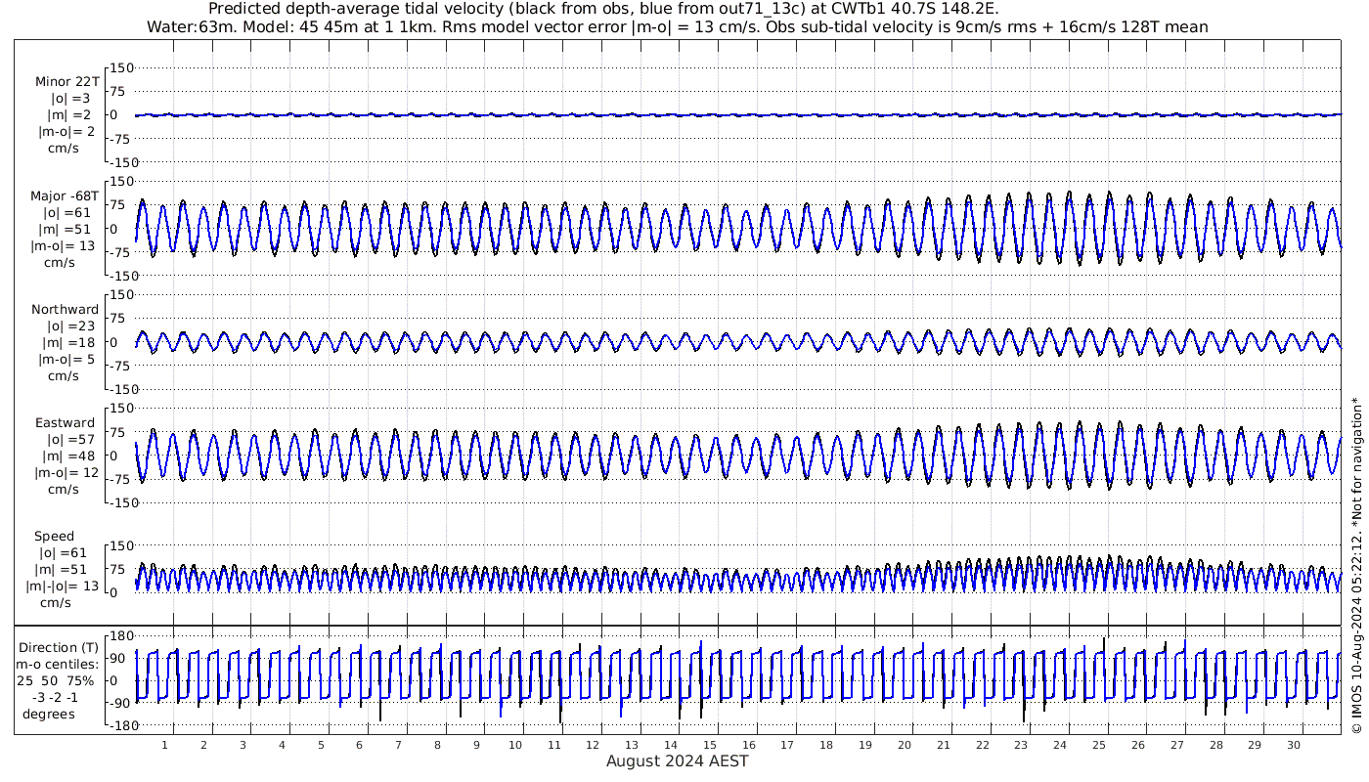The image size is (1369, 782).
Task: Click the day '20' tick on the date axis
Action: pos(905,745)
